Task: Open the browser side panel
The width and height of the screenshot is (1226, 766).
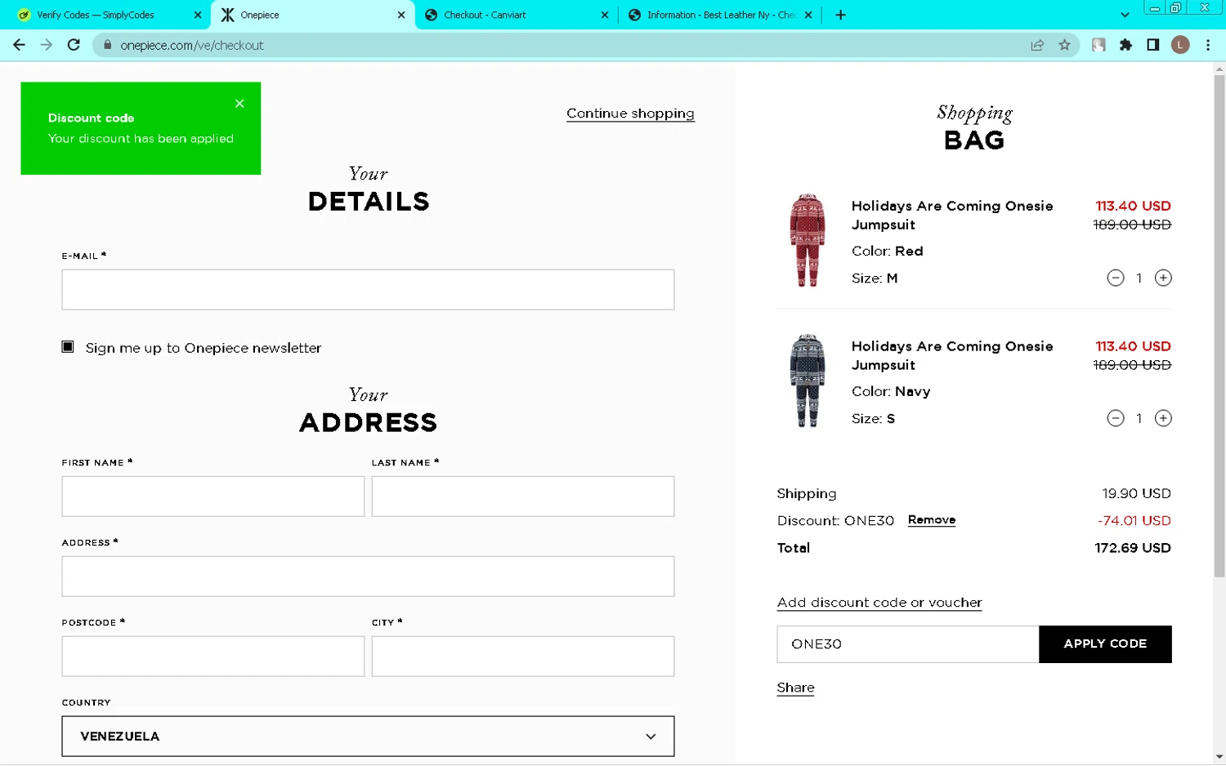Action: (1152, 45)
